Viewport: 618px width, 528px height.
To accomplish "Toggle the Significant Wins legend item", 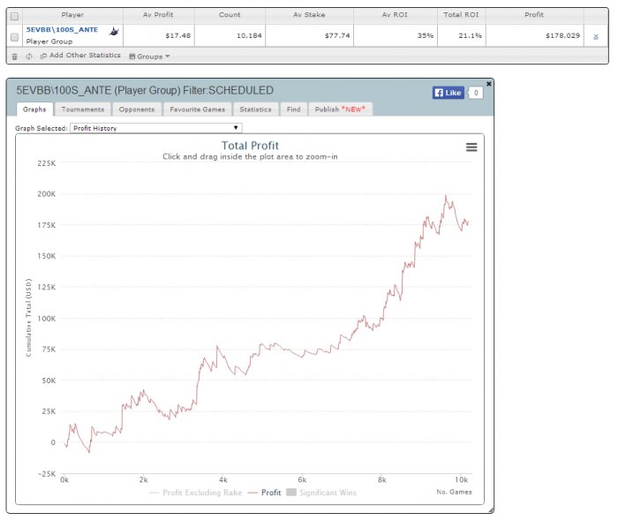I will tap(321, 493).
